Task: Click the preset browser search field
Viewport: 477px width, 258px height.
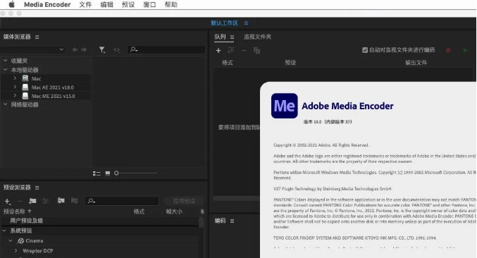Action: (122, 201)
